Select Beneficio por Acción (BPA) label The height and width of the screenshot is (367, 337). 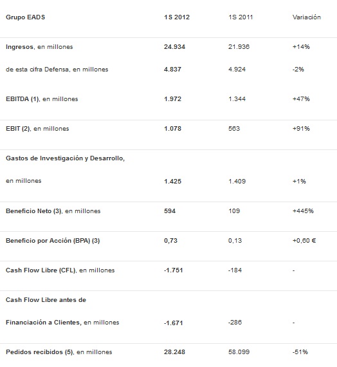53,241
